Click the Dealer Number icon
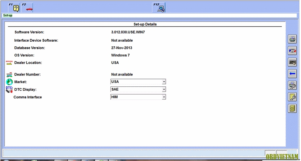The width and height of the screenshot is (301, 161). click(9, 74)
